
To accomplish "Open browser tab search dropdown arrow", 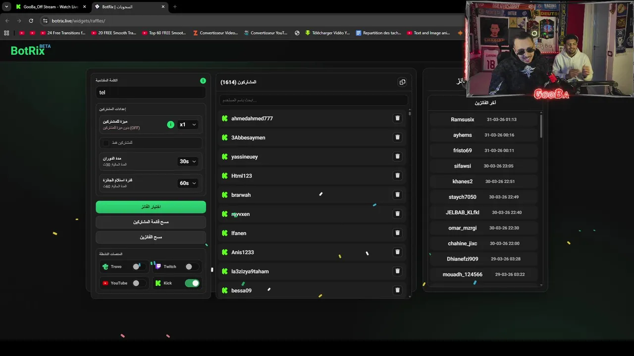I will [6, 7].
